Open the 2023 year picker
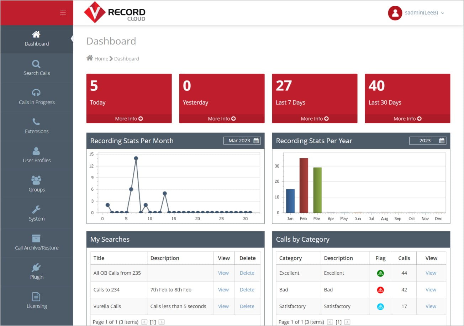This screenshot has width=464, height=326. [427, 141]
